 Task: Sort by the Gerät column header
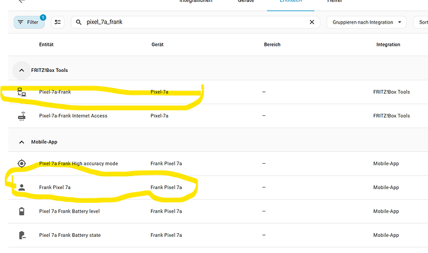(157, 45)
